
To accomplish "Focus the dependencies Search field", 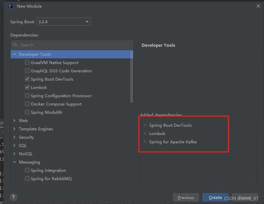I will click(x=72, y=45).
